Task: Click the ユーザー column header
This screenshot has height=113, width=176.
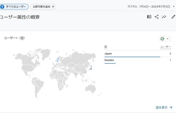Action: click(166, 47)
